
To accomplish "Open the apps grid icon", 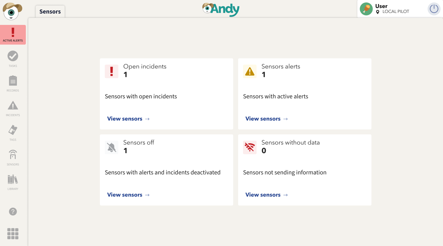I will [13, 234].
